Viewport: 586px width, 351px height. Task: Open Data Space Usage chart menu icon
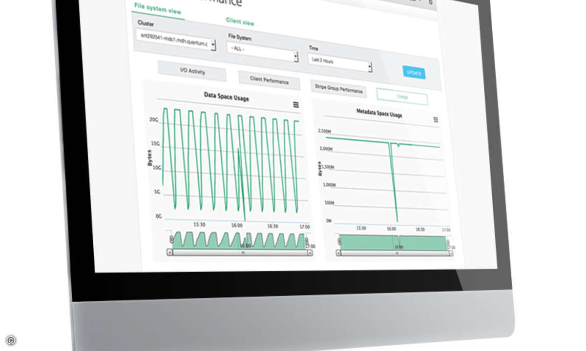click(x=295, y=104)
